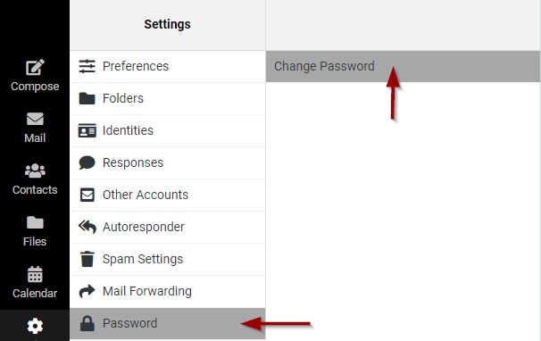Go to the Mail Forwarding settings

tap(168, 291)
